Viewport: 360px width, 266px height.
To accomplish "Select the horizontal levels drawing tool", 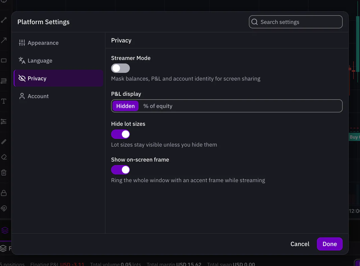I will [4, 81].
